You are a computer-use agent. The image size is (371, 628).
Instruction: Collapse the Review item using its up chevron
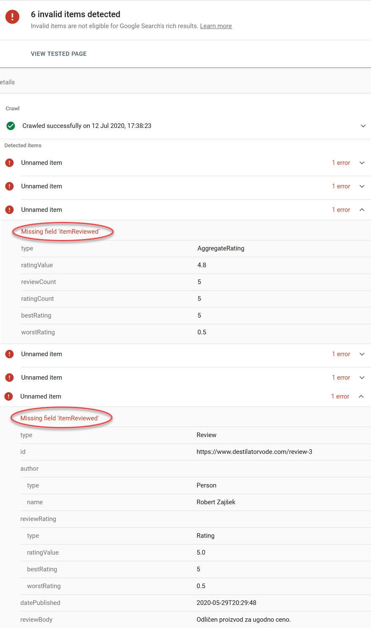tap(361, 396)
